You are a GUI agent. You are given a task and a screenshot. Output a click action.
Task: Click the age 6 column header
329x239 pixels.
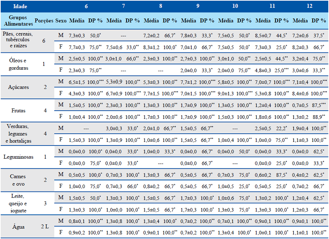point(86,7)
